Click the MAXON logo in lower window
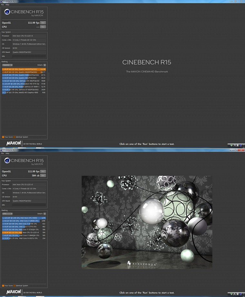The width and height of the screenshot is (245, 297). click(14, 292)
